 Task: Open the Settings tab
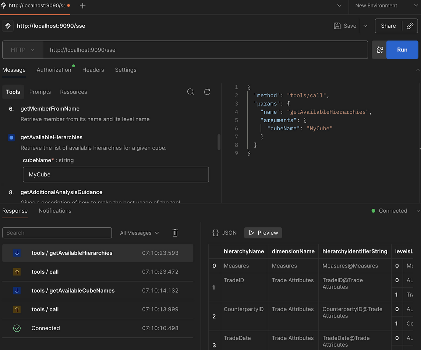pyautogui.click(x=125, y=70)
